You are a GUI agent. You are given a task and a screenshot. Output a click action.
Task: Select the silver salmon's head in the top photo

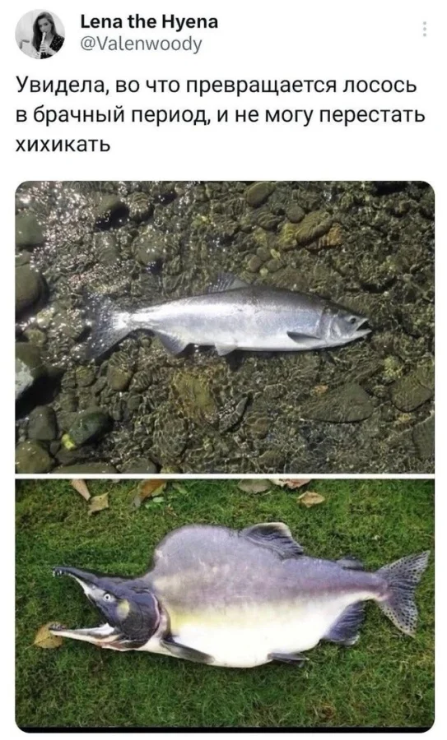[x=344, y=325]
